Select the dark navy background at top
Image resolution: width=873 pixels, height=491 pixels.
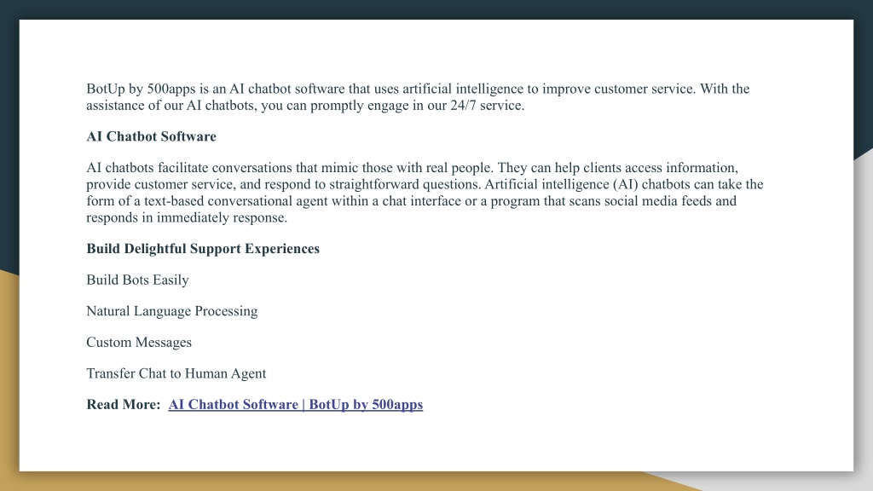[x=436, y=9]
